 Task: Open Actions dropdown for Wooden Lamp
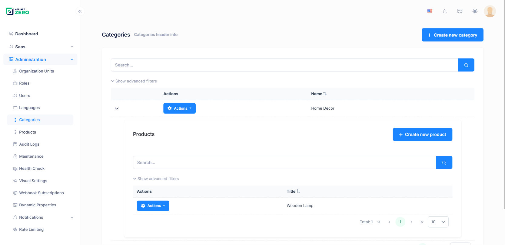[153, 206]
